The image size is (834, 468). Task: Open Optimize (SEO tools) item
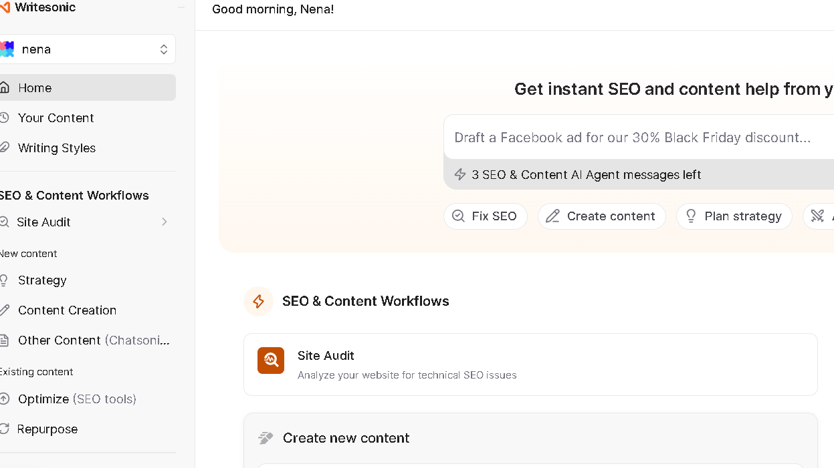(77, 399)
